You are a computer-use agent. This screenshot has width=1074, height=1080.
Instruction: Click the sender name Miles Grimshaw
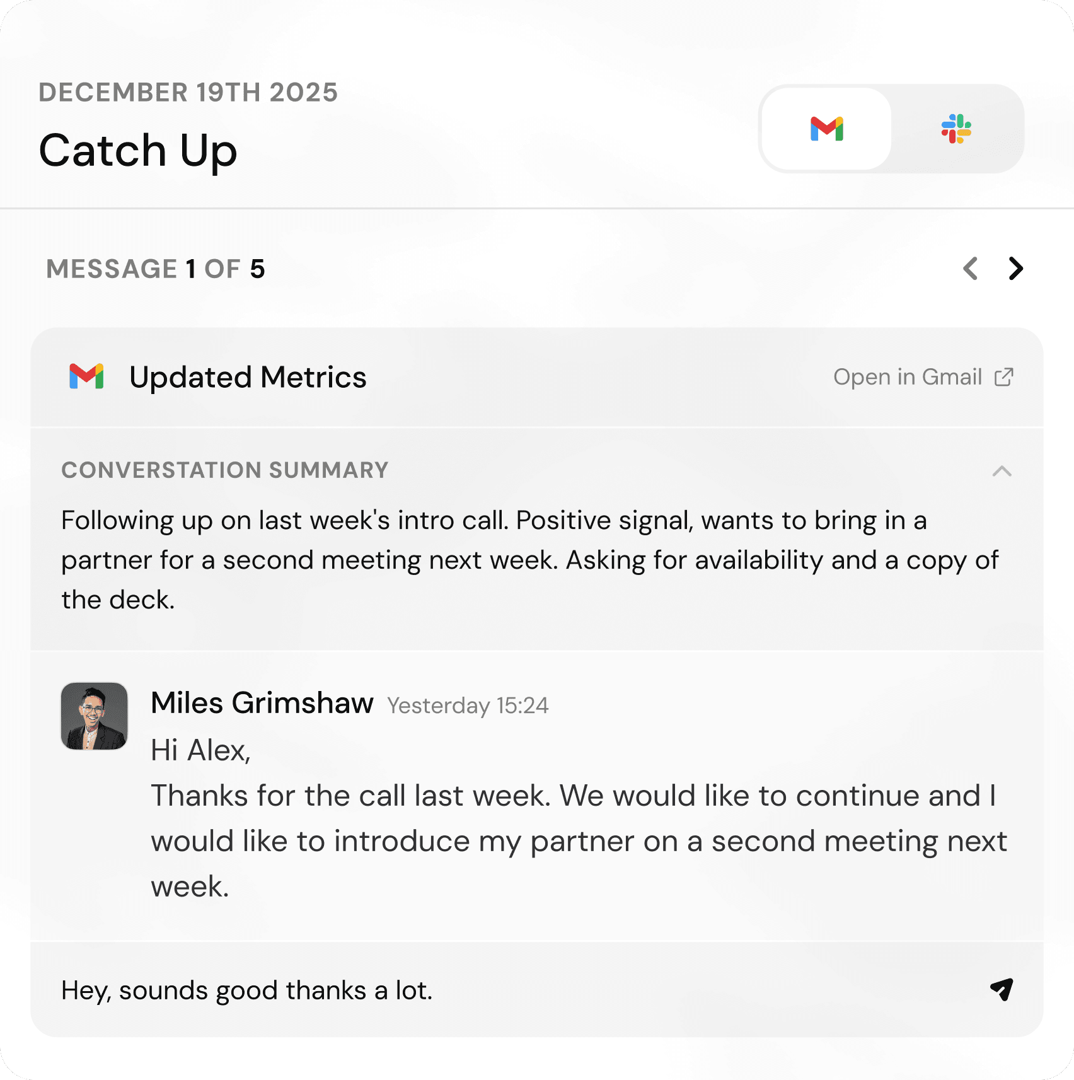(262, 703)
